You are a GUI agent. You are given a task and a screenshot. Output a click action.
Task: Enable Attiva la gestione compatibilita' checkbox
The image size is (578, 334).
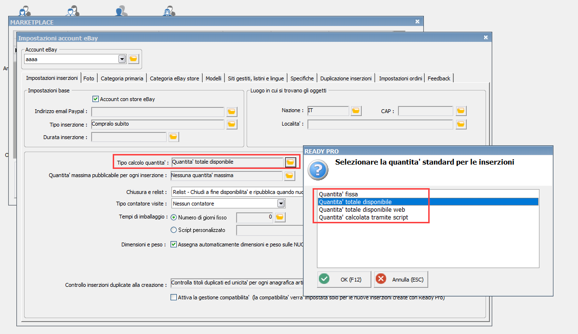coord(174,297)
